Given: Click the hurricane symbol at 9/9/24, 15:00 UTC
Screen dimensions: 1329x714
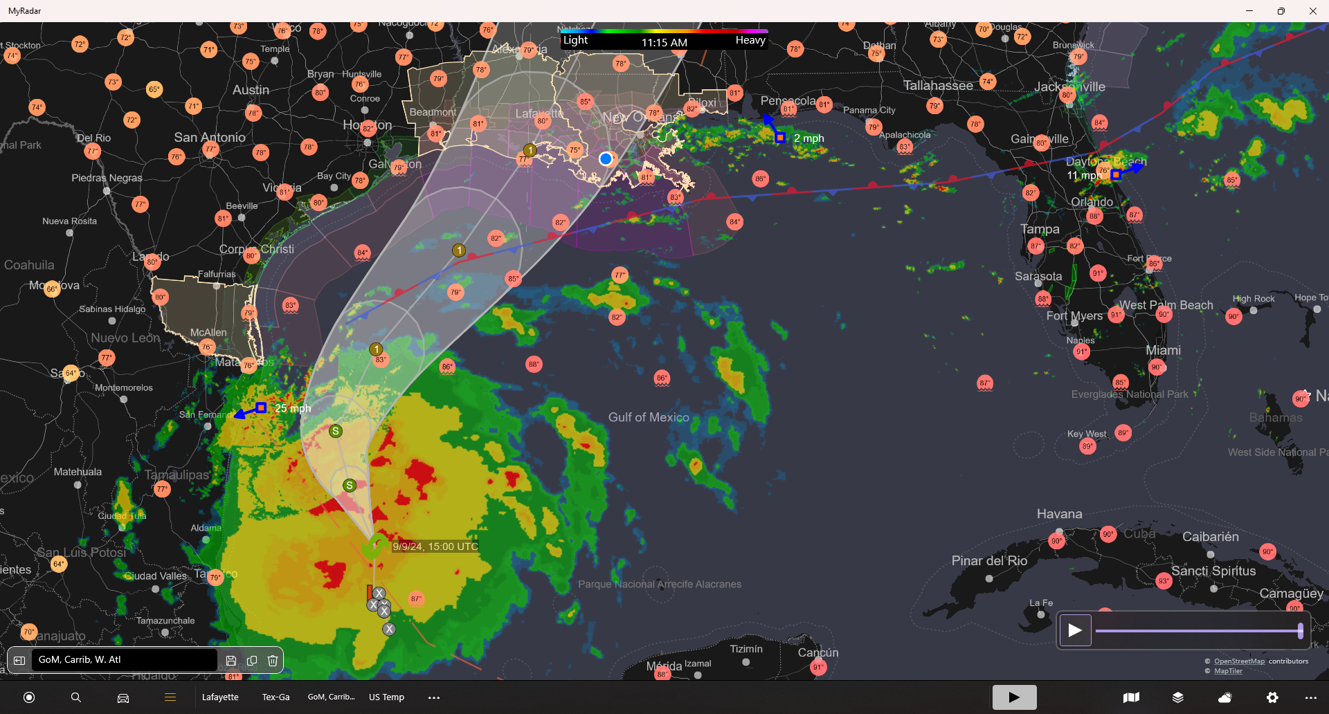Looking at the screenshot, I should coord(374,546).
